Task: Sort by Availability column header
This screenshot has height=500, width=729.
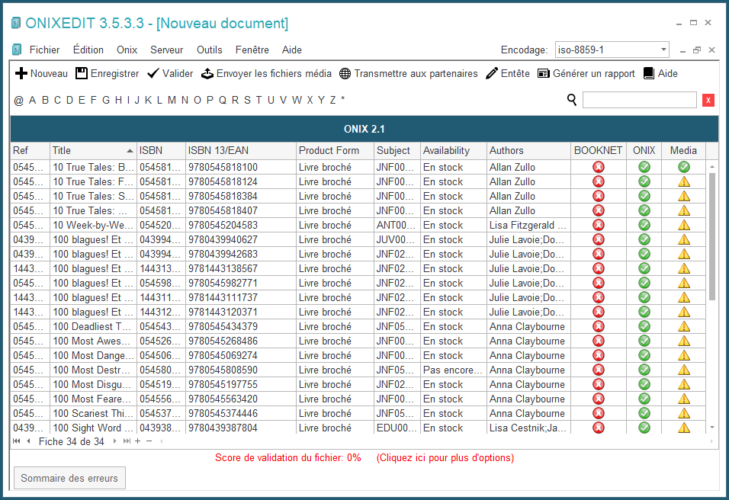Action: tap(453, 151)
